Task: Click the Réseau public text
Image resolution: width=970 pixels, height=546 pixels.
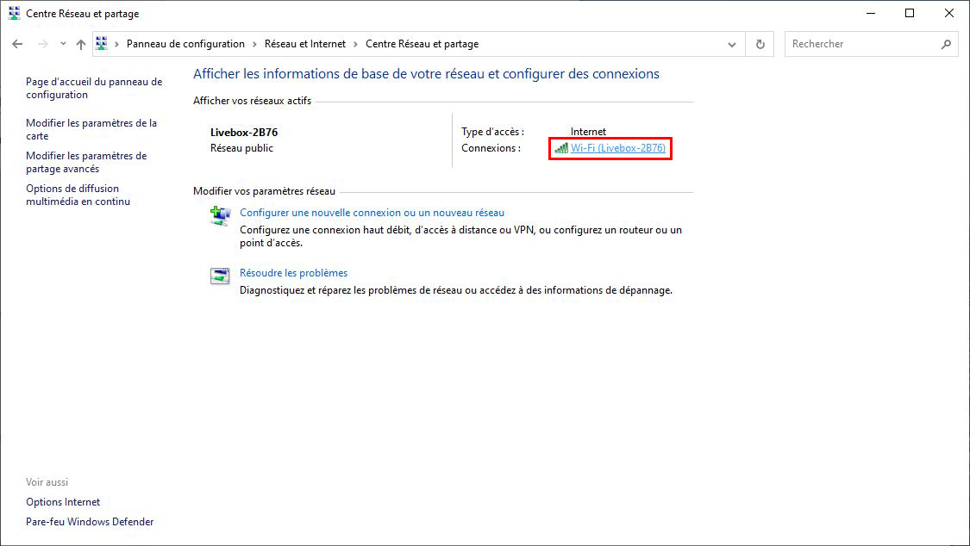Action: point(241,148)
